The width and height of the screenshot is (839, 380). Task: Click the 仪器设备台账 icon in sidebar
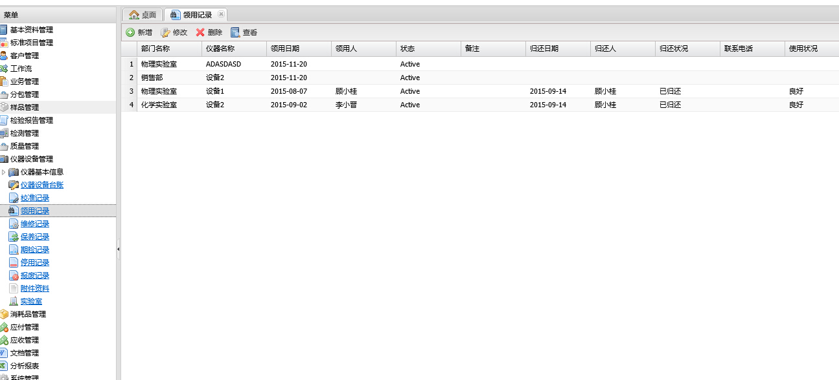click(x=14, y=185)
